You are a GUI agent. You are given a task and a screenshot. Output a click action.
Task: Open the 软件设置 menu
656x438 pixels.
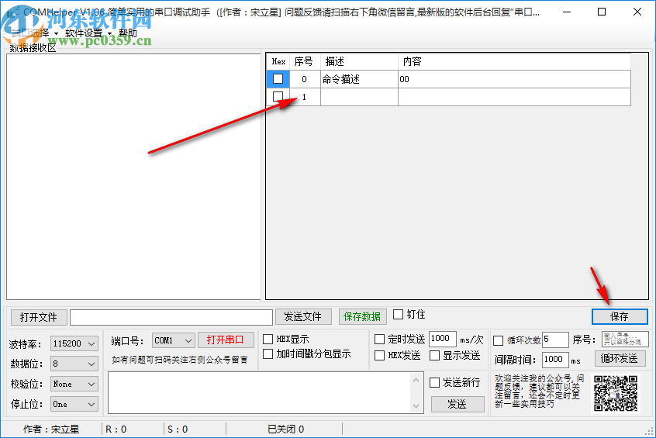coord(88,33)
